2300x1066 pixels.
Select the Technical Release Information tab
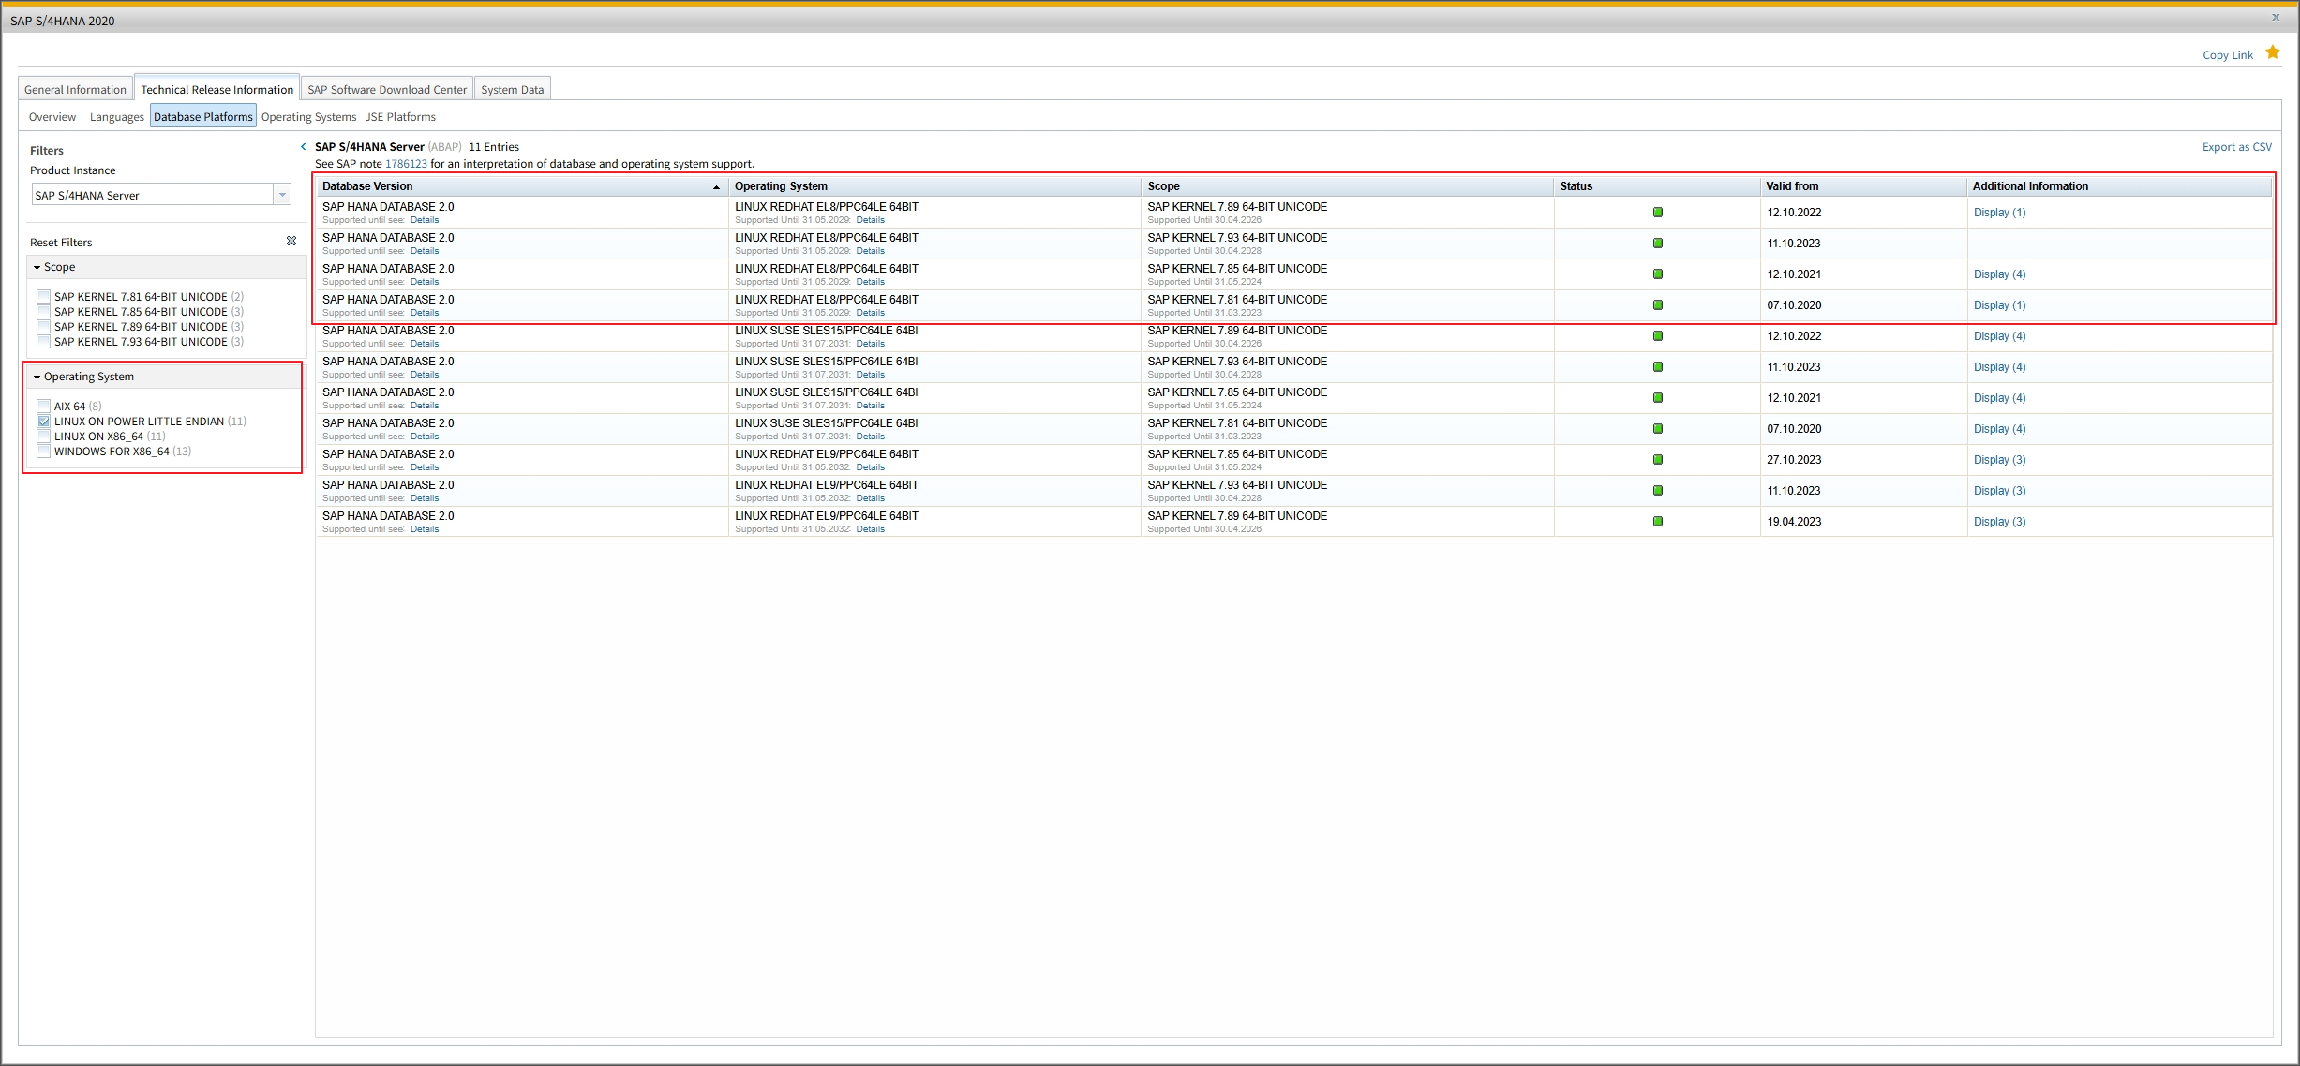[217, 89]
